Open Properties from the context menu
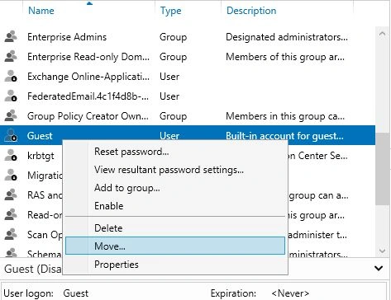The width and height of the screenshot is (391, 300). (175, 265)
